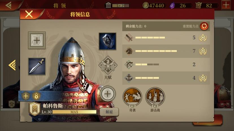The image size is (234, 131).
Task: Tap the cavalry ability laurel medal
Action: click(203, 51)
